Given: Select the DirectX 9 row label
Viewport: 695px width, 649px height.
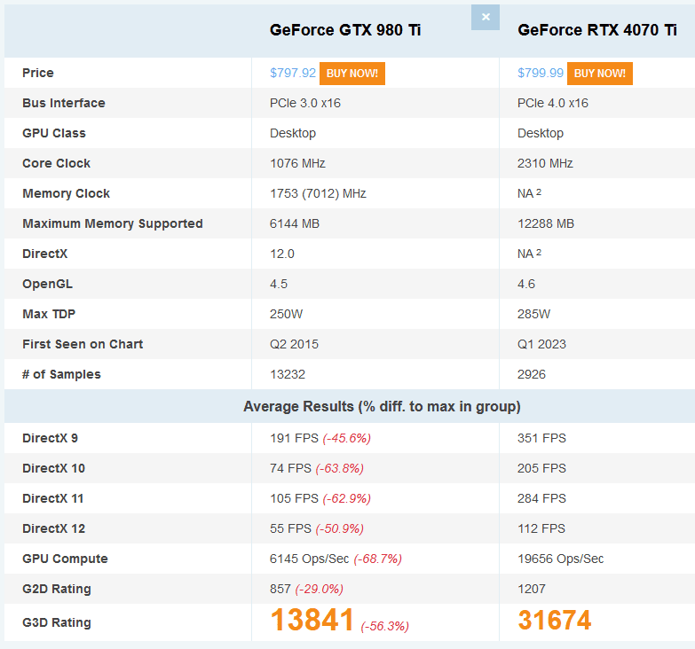Looking at the screenshot, I should (x=50, y=438).
